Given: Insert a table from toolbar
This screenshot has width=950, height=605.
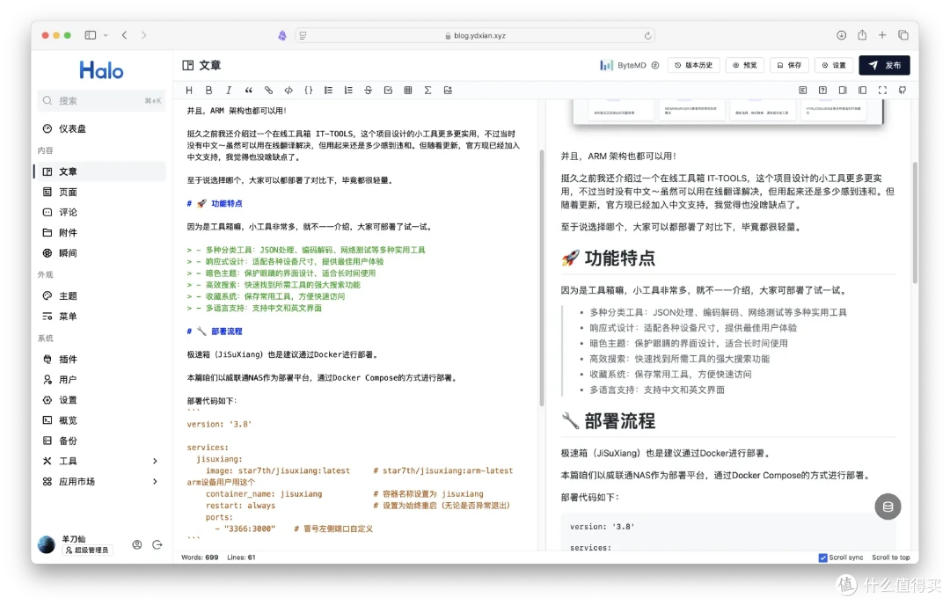Looking at the screenshot, I should tap(408, 91).
